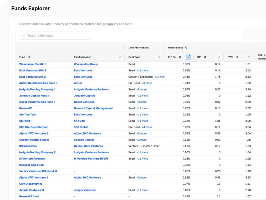
Task: Open Jungle Ventures III fund
Action: click(x=31, y=190)
